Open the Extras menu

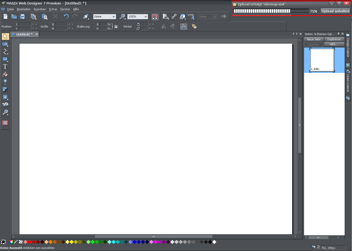click(53, 9)
